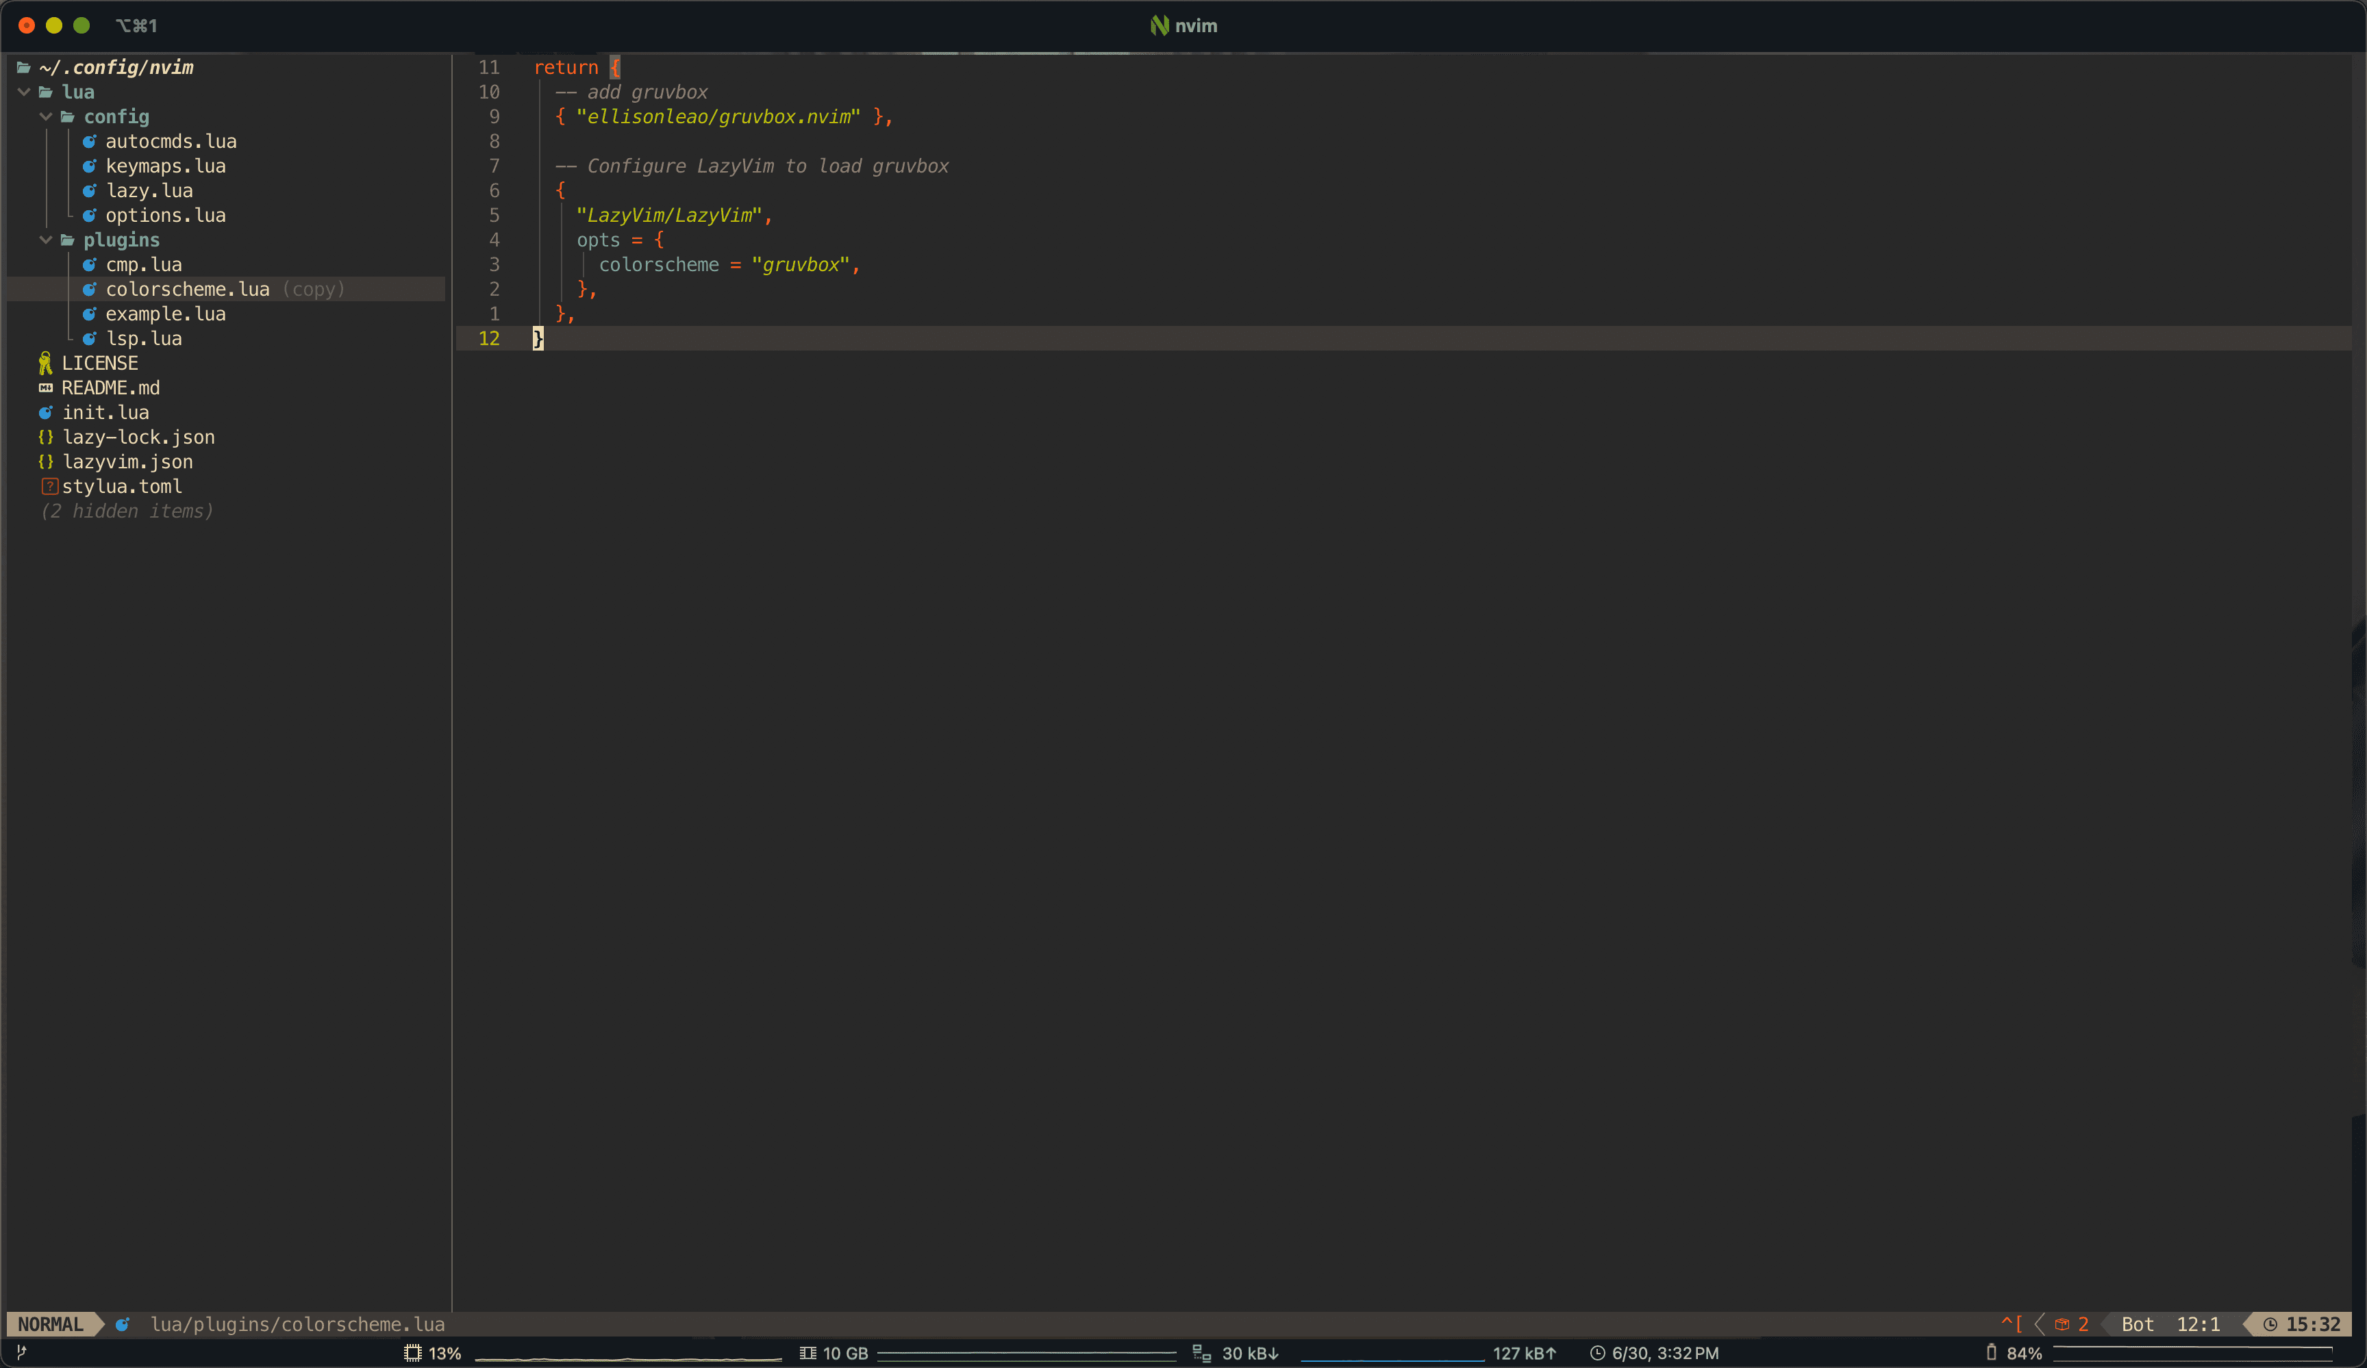
Task: Click the Lua icon beside example.lua
Action: point(89,314)
